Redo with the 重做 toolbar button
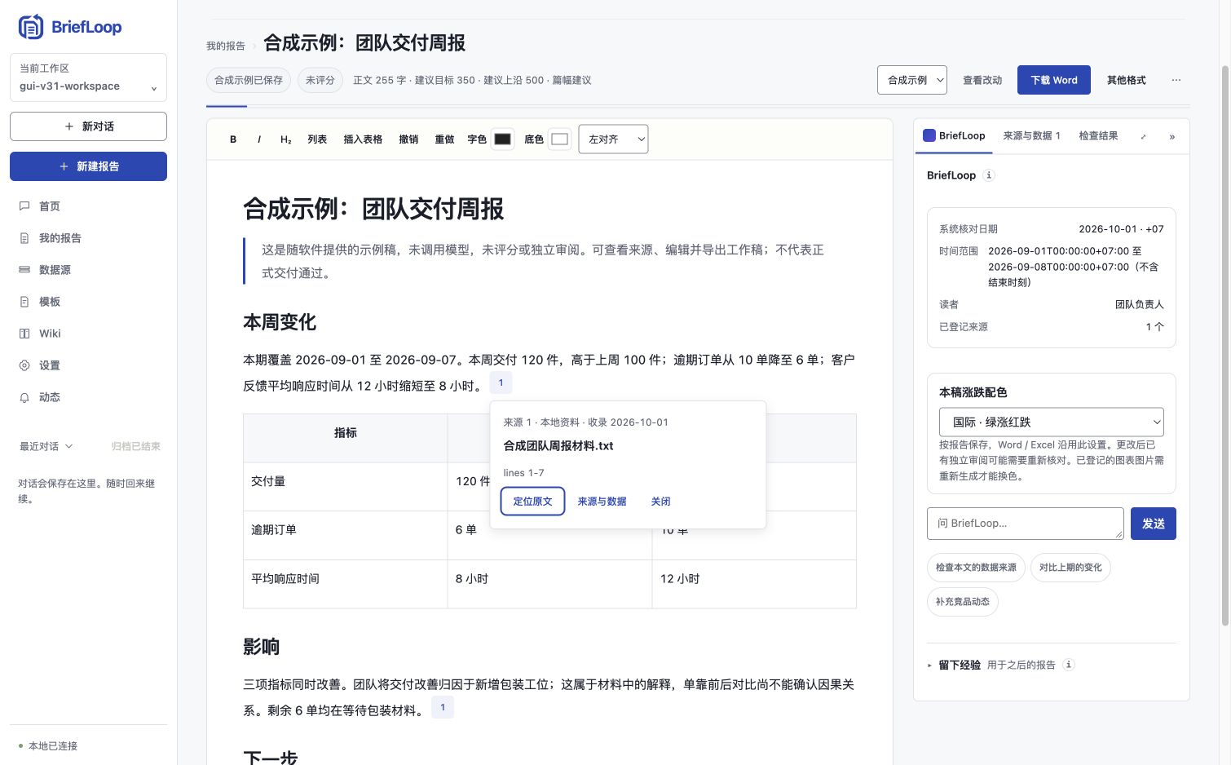 pos(444,139)
